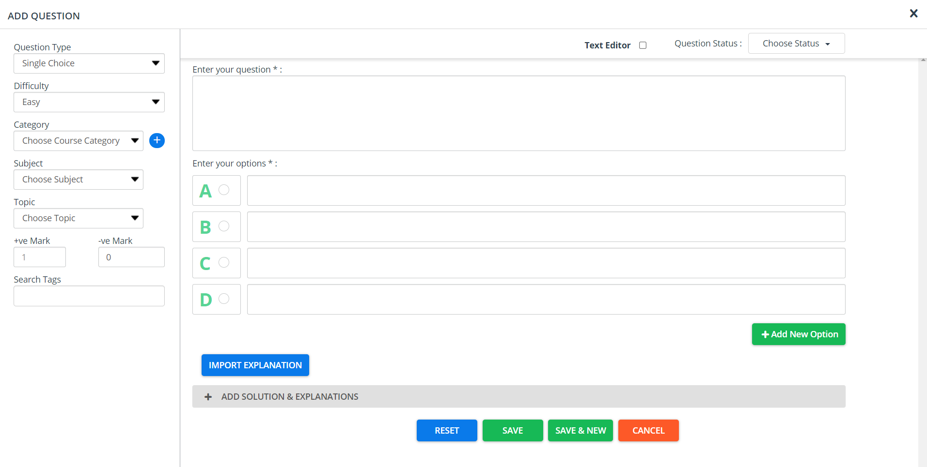This screenshot has width=927, height=467.
Task: Click the +ve Mark input field
Action: (40, 257)
